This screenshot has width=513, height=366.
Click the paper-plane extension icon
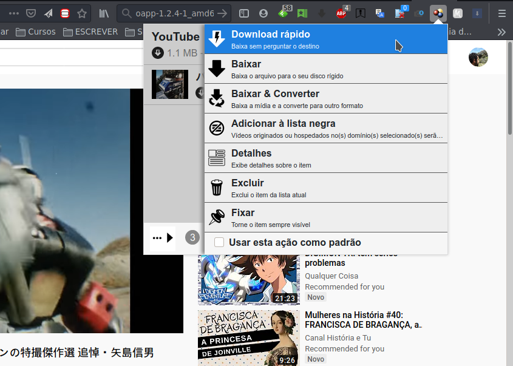pos(48,12)
